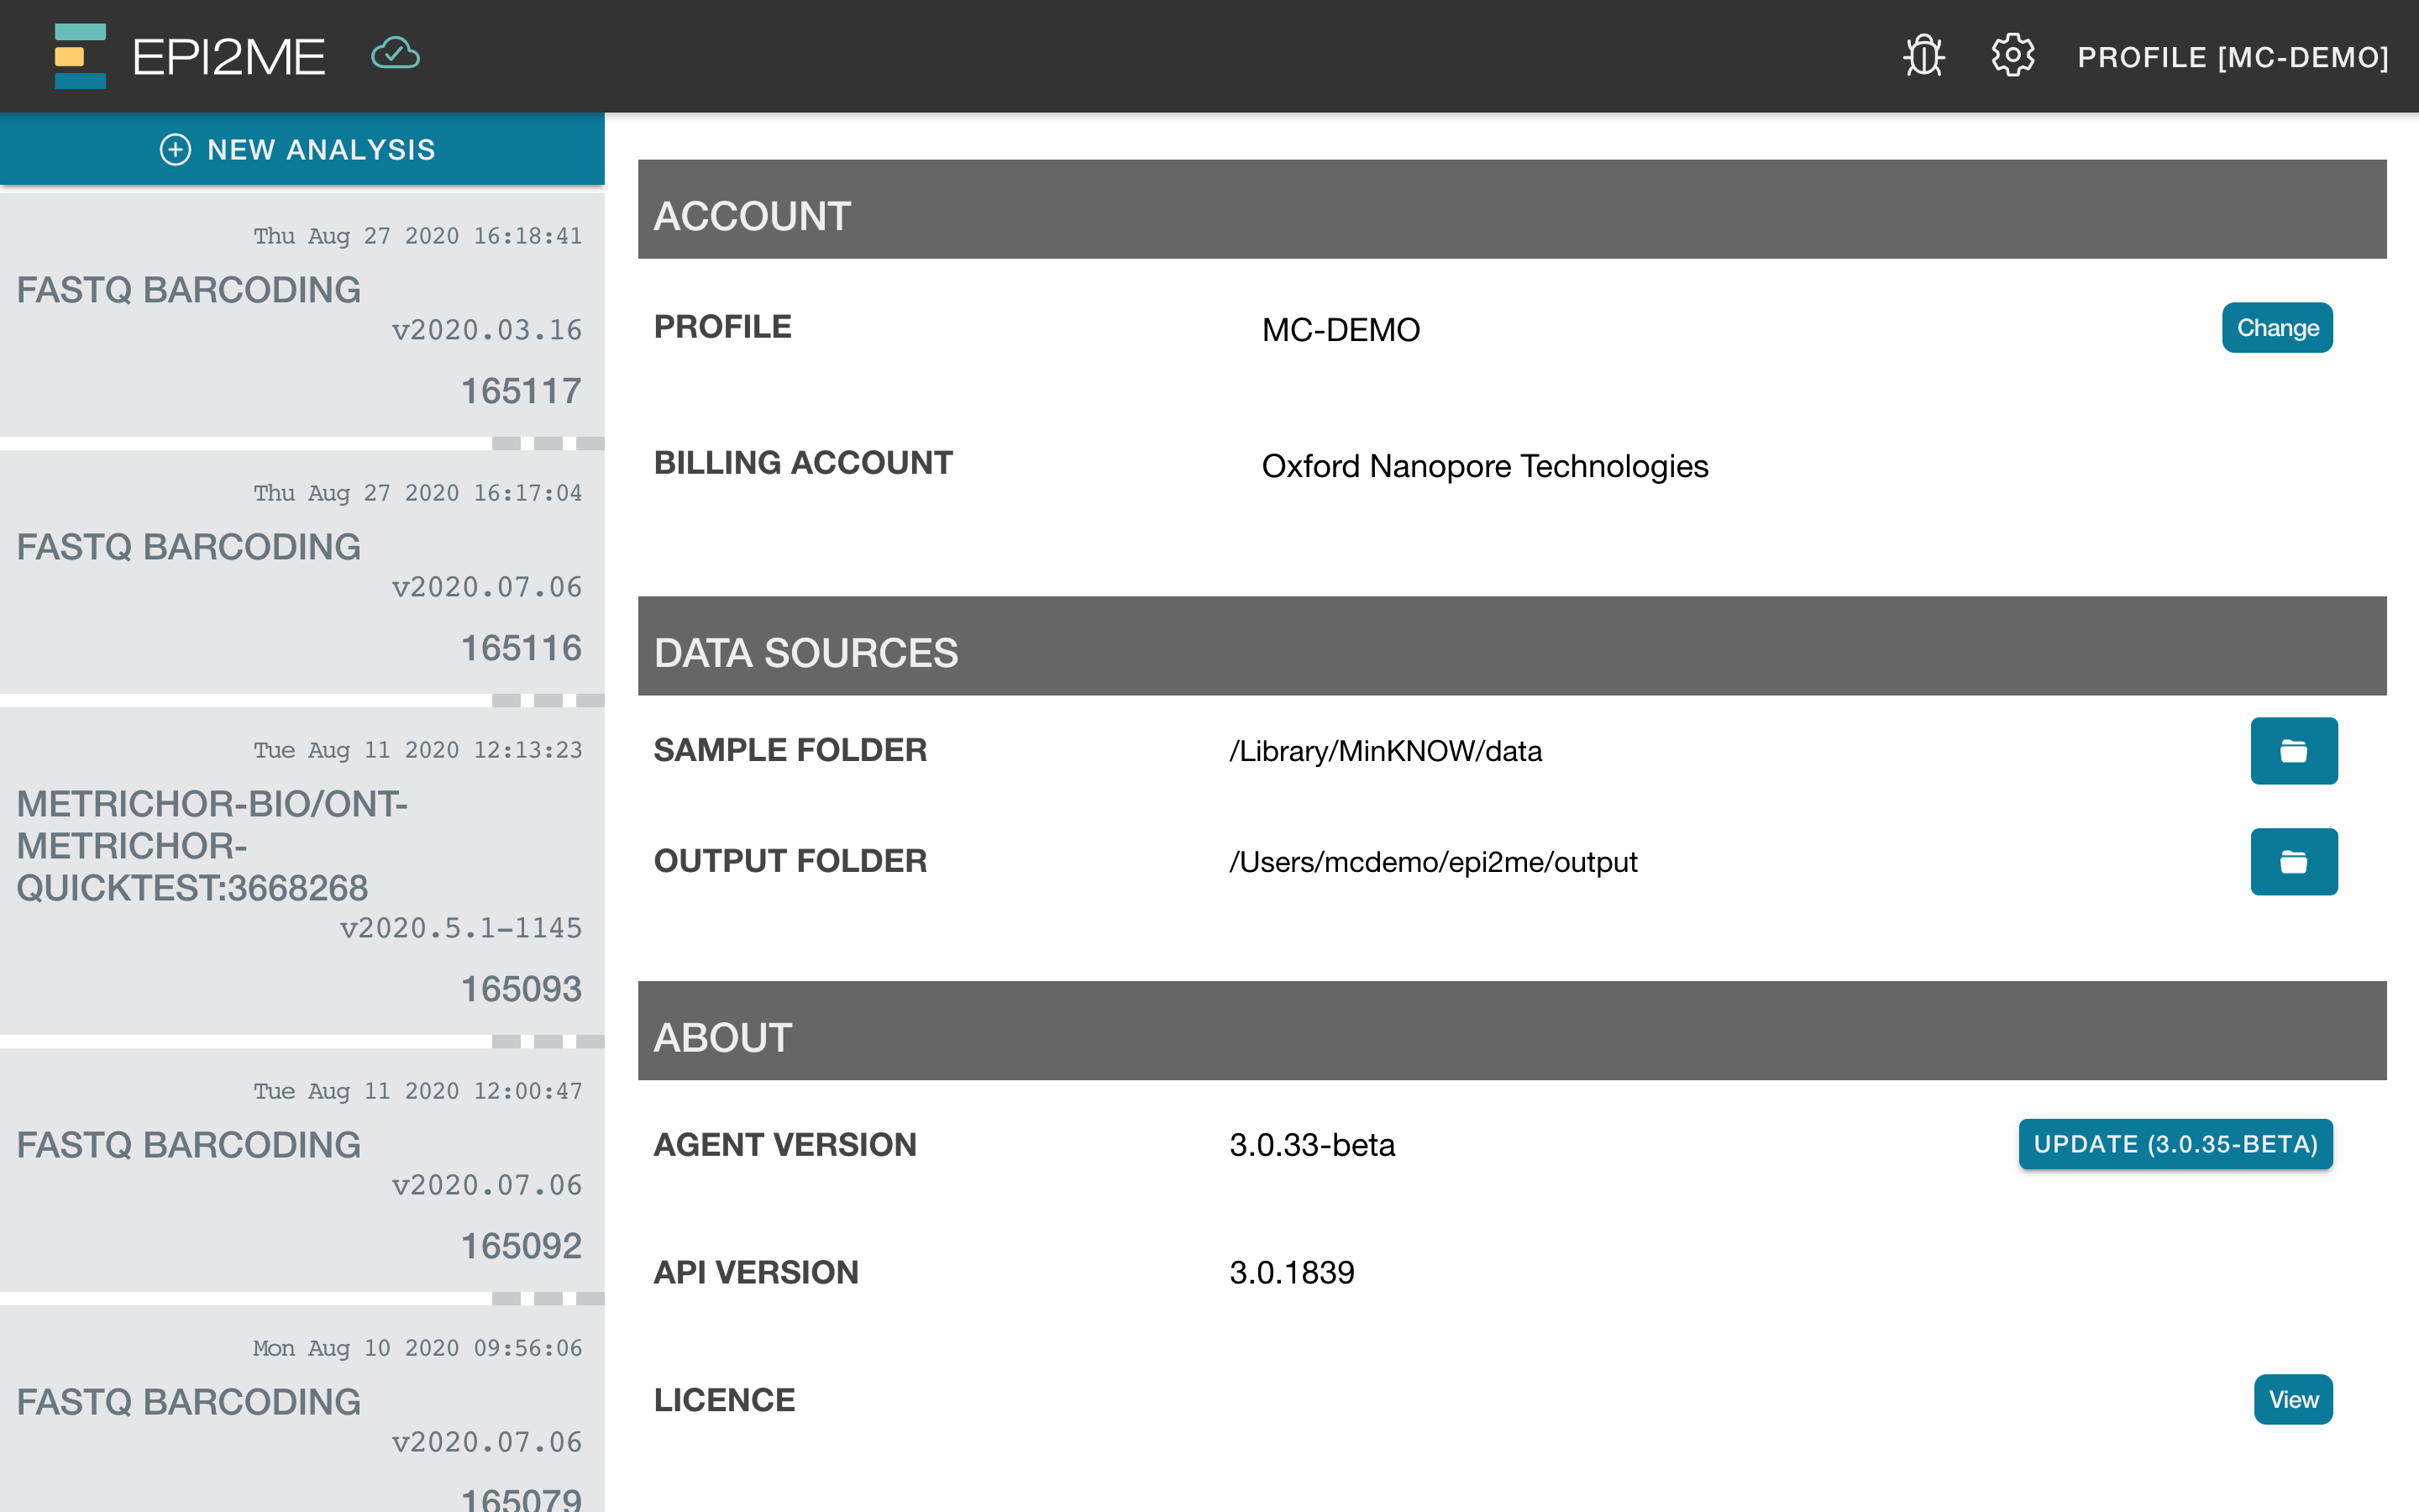Click the DATA SOURCES section header
2419x1512 pixels.
click(x=1513, y=646)
